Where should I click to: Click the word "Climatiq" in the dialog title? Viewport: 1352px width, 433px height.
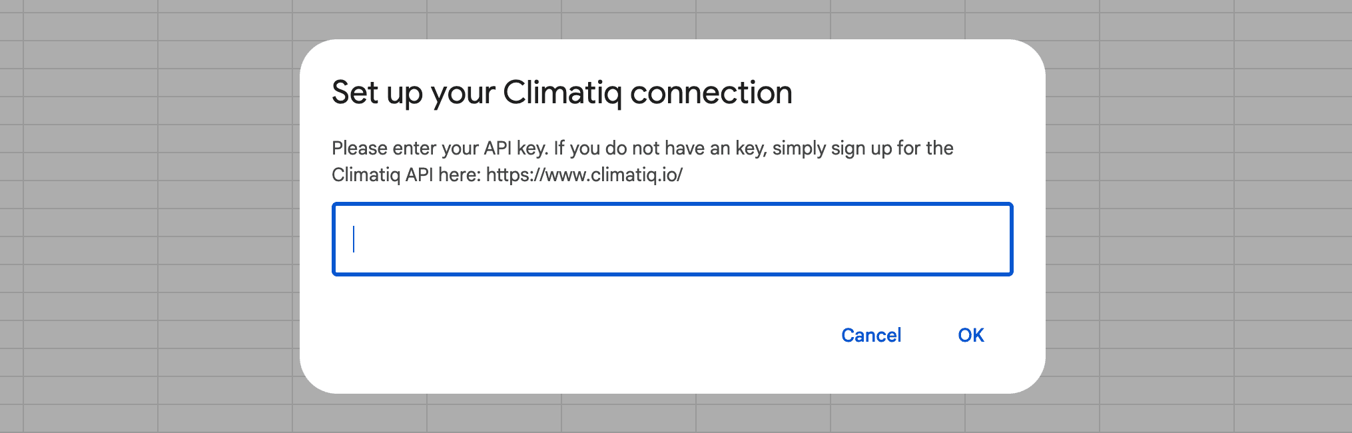click(x=562, y=93)
